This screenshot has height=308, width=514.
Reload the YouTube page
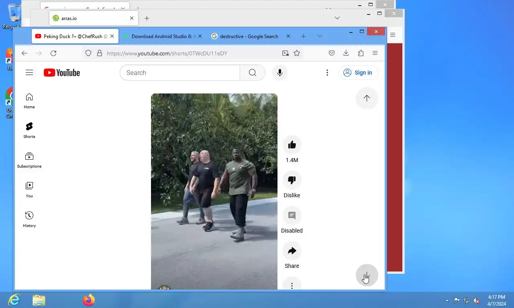(53, 53)
